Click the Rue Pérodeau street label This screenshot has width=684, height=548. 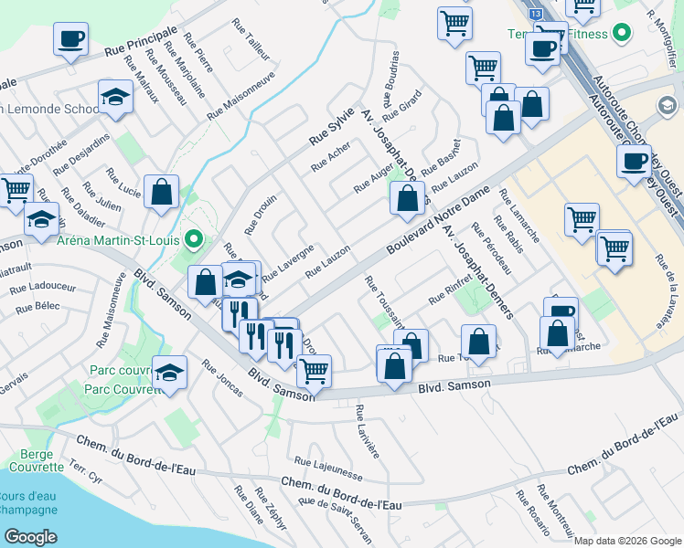(491, 248)
